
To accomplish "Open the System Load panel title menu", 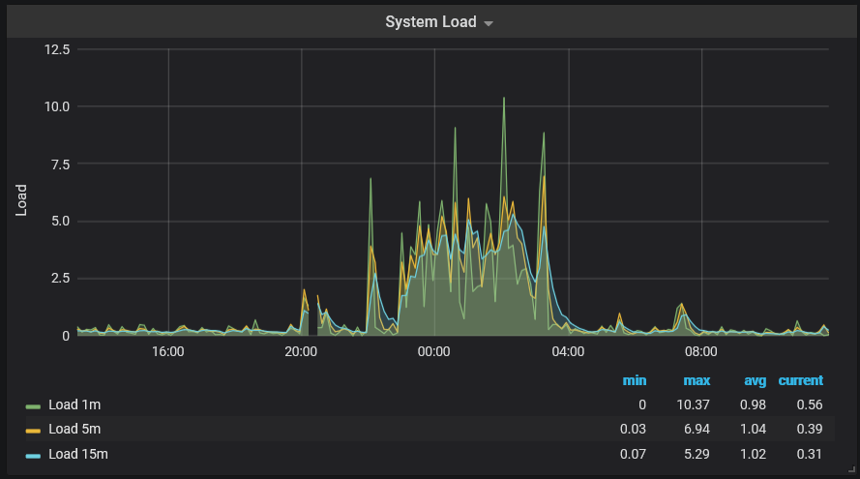I will click(430, 22).
